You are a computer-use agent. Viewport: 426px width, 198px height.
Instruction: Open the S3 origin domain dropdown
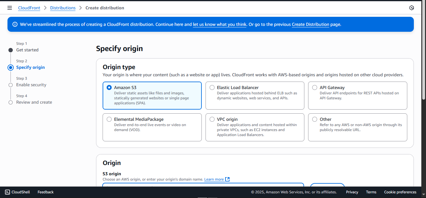203,186
